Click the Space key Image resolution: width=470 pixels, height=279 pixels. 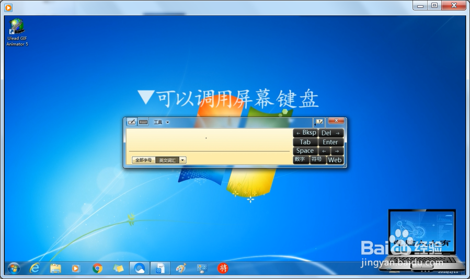[305, 151]
